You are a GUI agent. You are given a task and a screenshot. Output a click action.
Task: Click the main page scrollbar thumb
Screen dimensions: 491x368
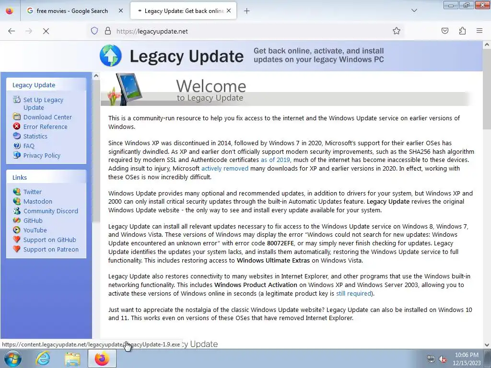coord(487,89)
